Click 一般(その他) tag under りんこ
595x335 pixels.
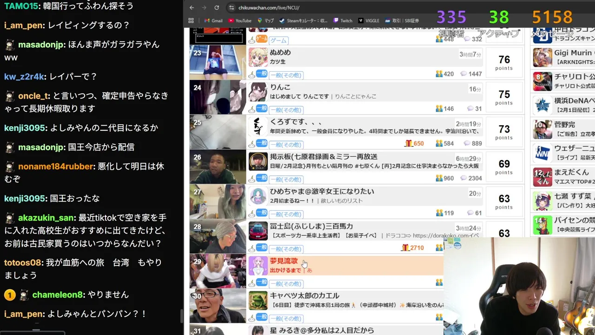pyautogui.click(x=286, y=110)
